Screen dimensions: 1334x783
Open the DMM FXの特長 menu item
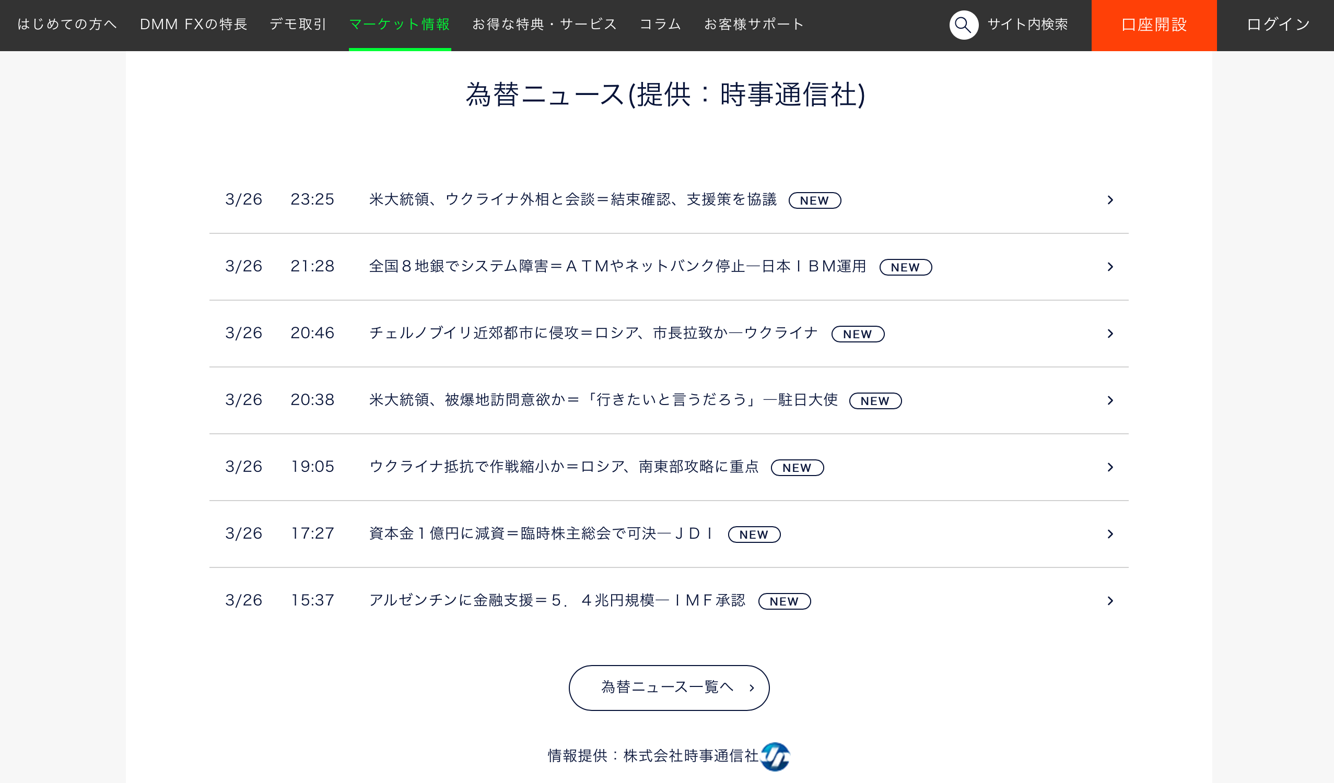coord(193,25)
